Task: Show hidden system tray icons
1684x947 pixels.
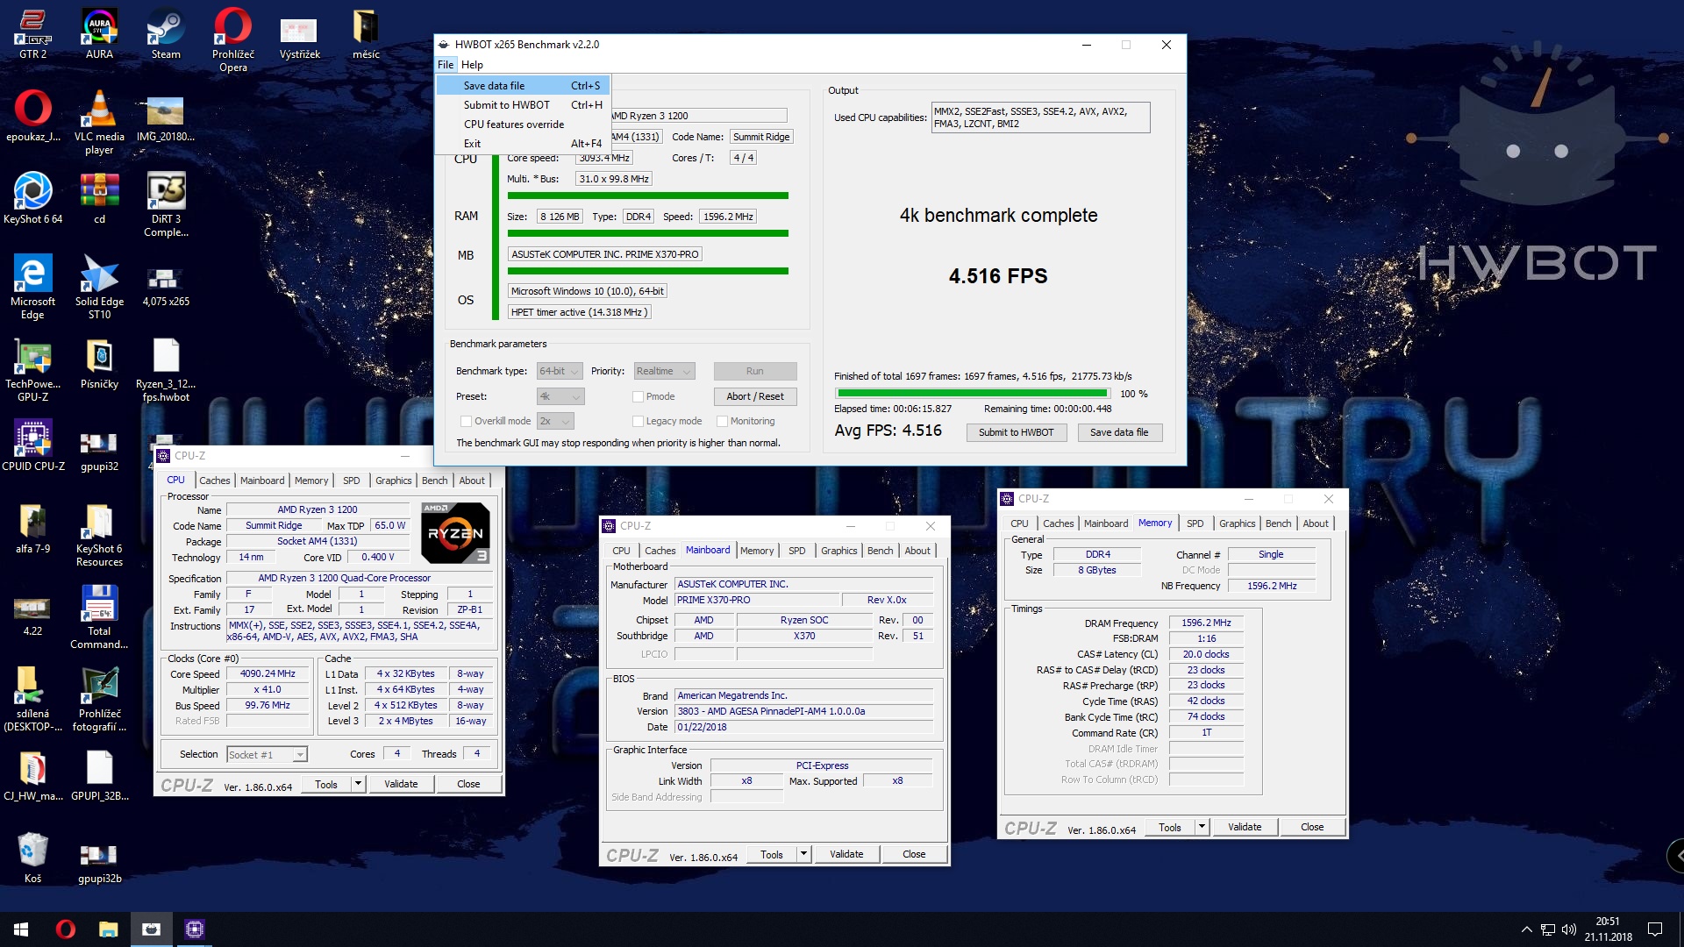Action: (1526, 929)
